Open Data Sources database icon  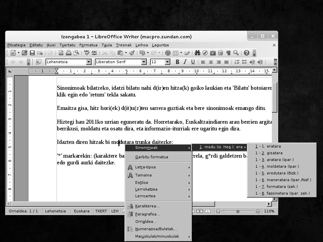(220, 53)
